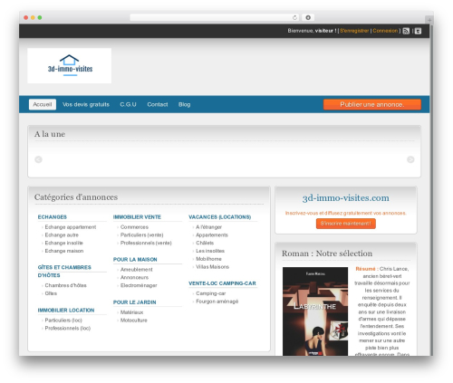Open Villas Maisons category
The width and height of the screenshot is (453, 383).
212,267
